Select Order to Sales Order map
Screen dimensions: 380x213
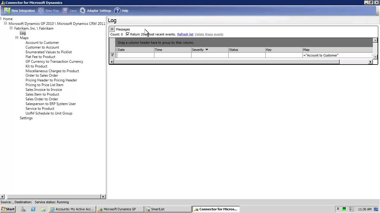(x=42, y=75)
